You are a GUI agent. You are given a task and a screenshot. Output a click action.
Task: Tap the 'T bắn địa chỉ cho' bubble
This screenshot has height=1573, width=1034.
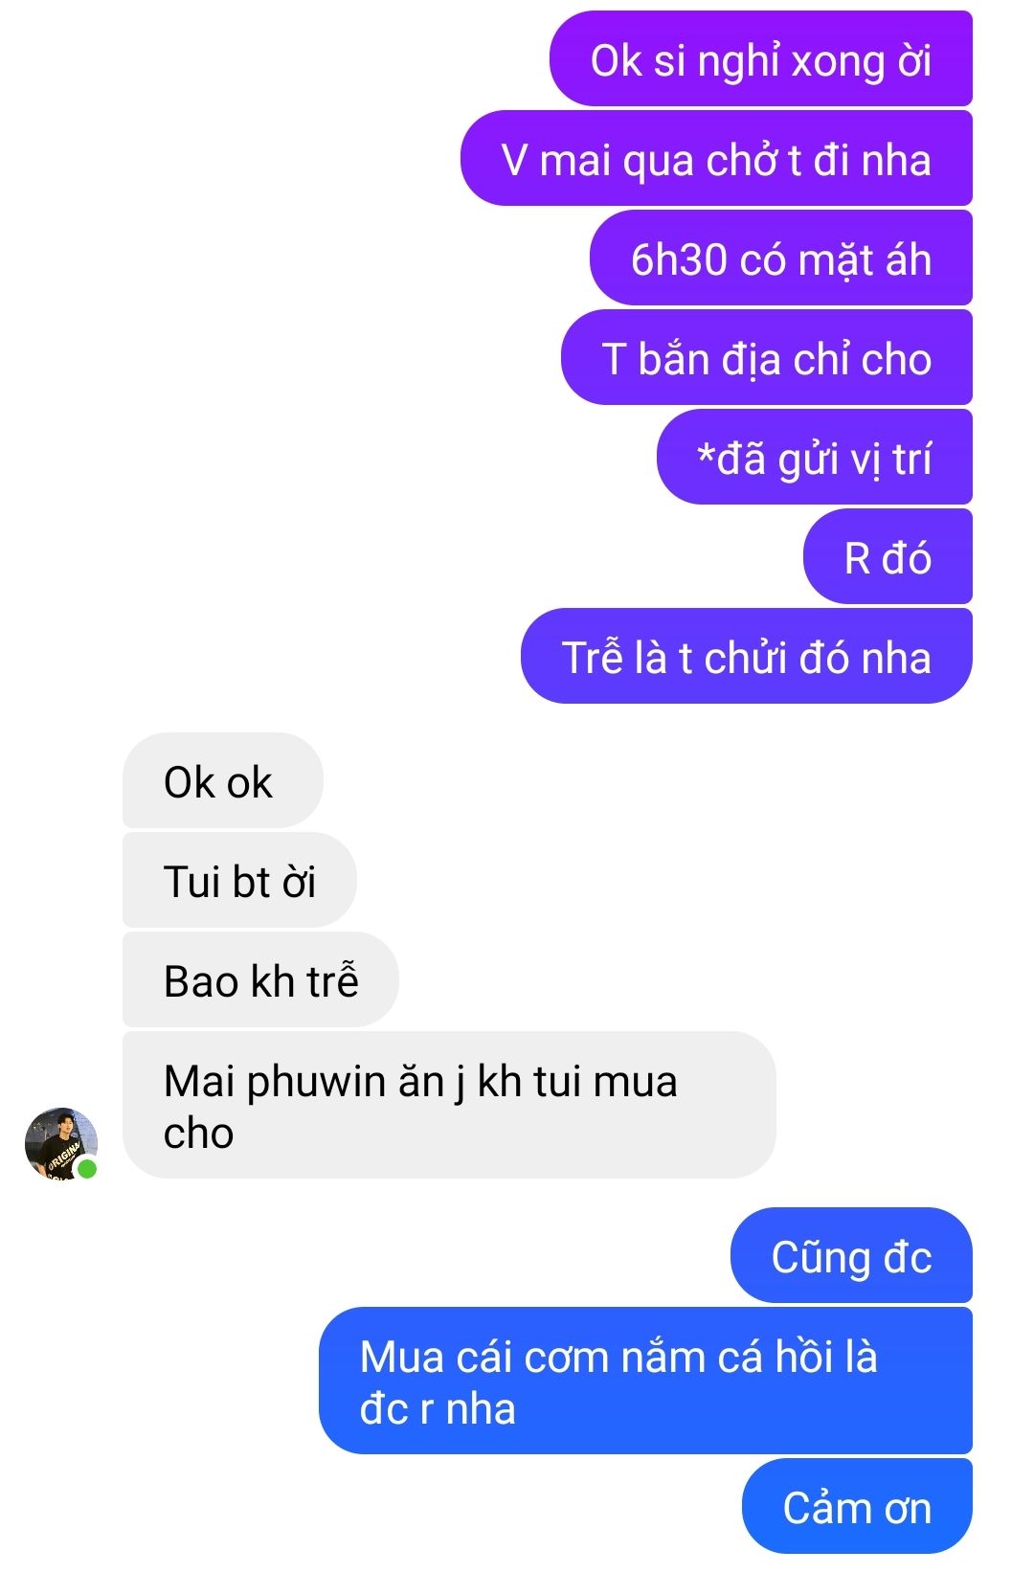[767, 357]
